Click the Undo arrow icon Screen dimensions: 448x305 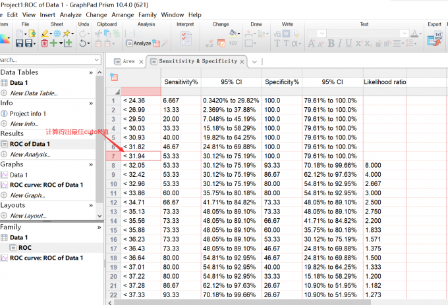point(82,43)
